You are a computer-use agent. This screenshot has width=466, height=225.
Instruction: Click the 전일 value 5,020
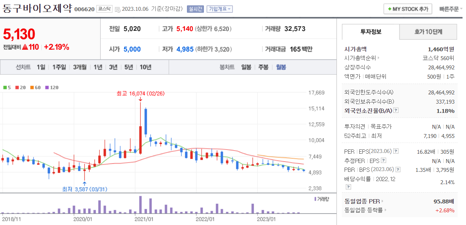(x=132, y=29)
